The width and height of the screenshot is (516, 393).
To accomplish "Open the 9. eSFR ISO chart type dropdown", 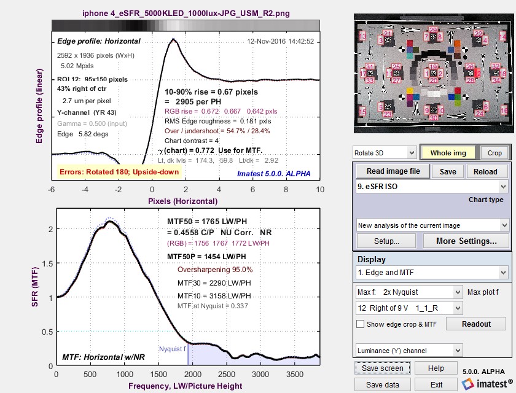I will (432, 187).
